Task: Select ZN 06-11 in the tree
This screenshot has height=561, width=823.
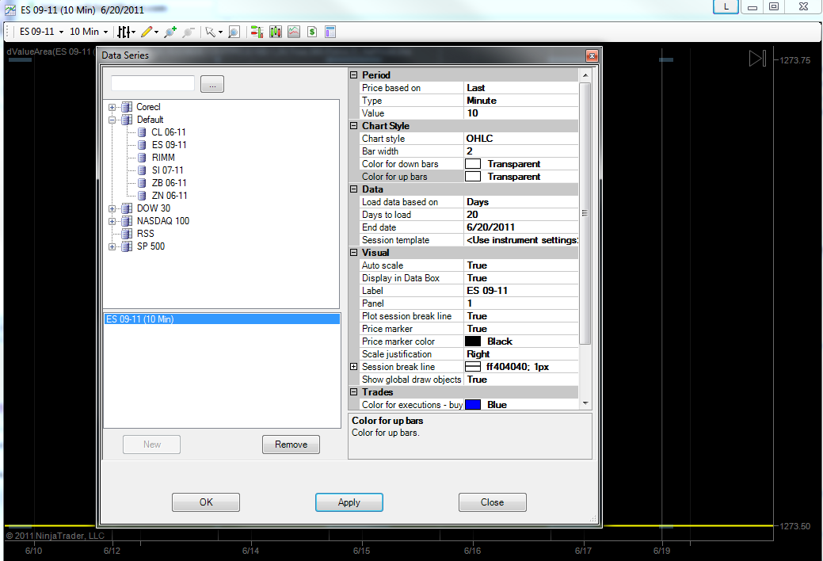Action: (170, 196)
